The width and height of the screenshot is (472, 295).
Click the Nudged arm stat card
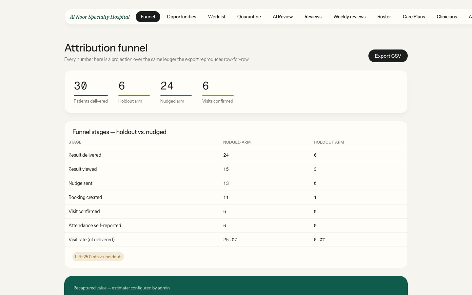coord(176,92)
